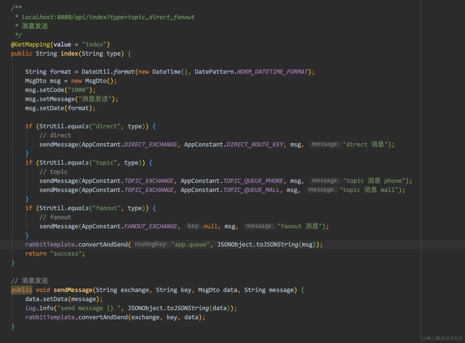Click the "fanout" string in if condition

pyautogui.click(x=106, y=208)
